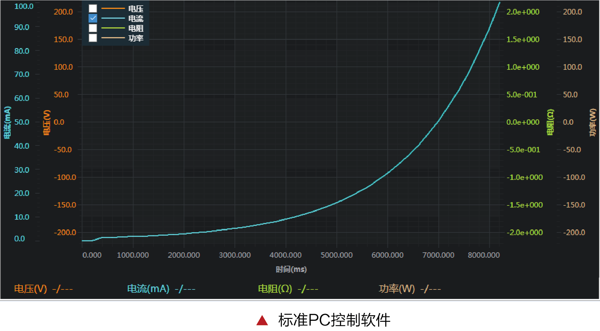Screen dimensions: 600x331
Task: Click the 时间(ms) x-axis title
Action: 291,269
